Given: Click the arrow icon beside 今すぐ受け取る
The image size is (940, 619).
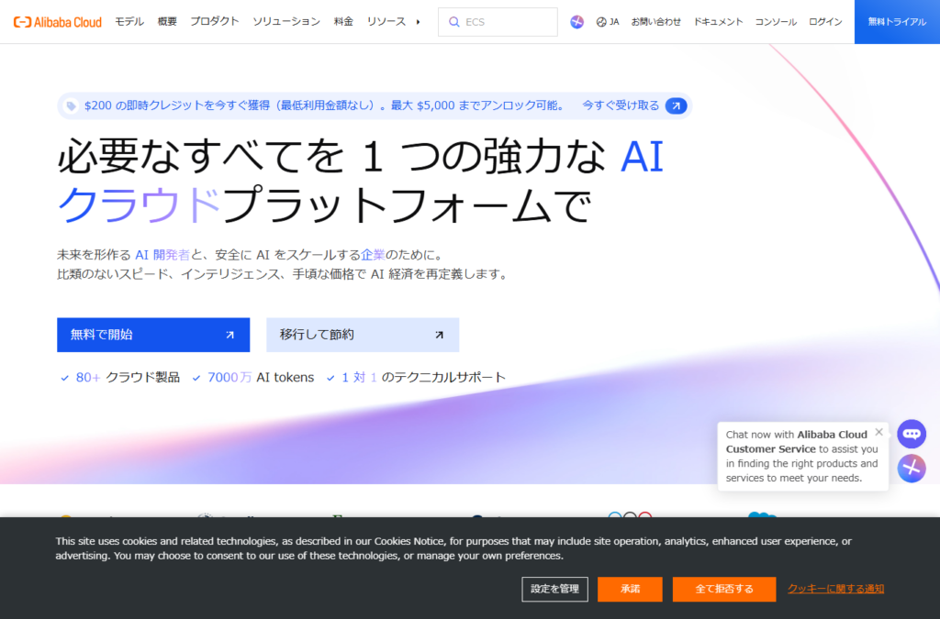Looking at the screenshot, I should pyautogui.click(x=677, y=106).
